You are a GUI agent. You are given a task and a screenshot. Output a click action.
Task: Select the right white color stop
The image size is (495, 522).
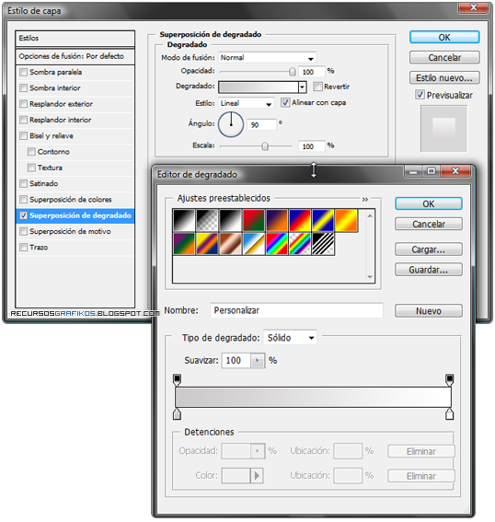pos(449,414)
